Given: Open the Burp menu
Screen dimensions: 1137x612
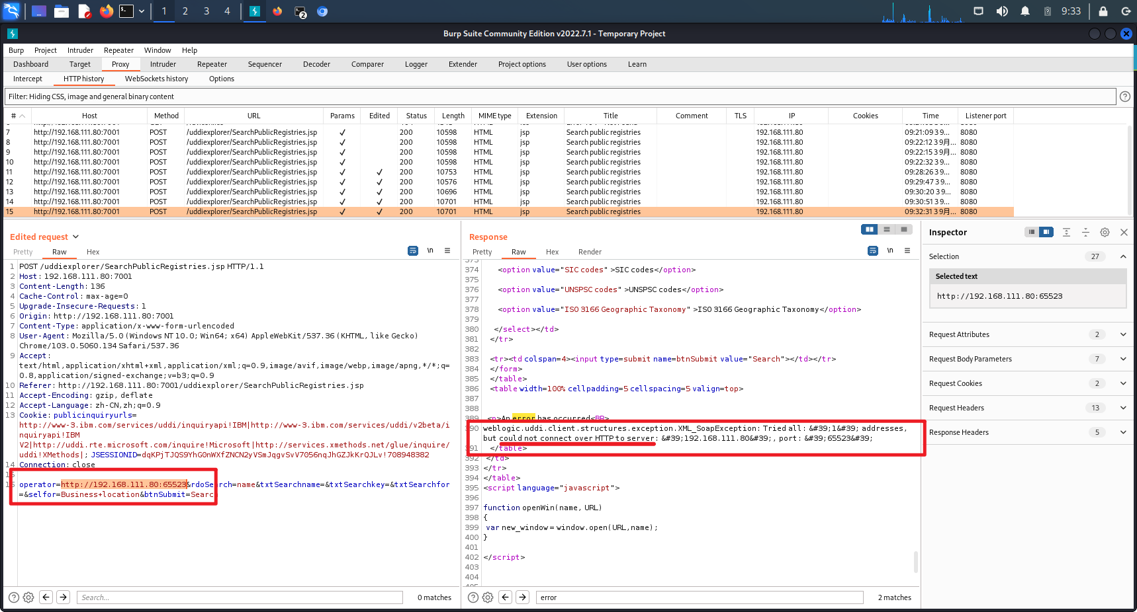Looking at the screenshot, I should click(16, 50).
